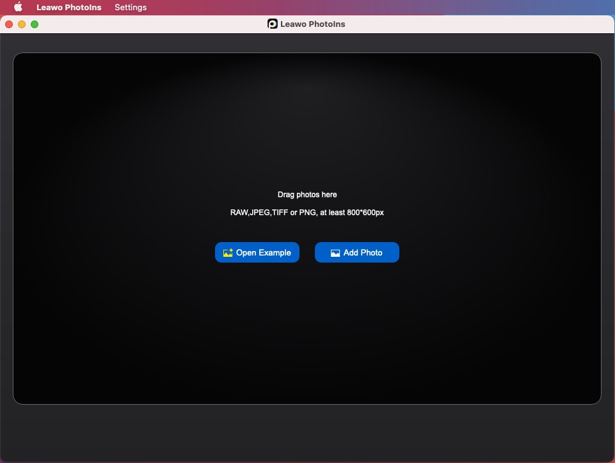Click the Leawo PhotoIns window title text
Image resolution: width=615 pixels, height=463 pixels.
[312, 24]
